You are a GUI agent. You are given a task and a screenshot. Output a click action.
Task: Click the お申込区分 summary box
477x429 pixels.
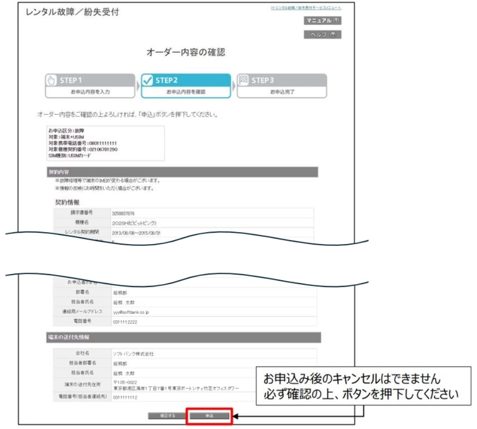(x=106, y=143)
